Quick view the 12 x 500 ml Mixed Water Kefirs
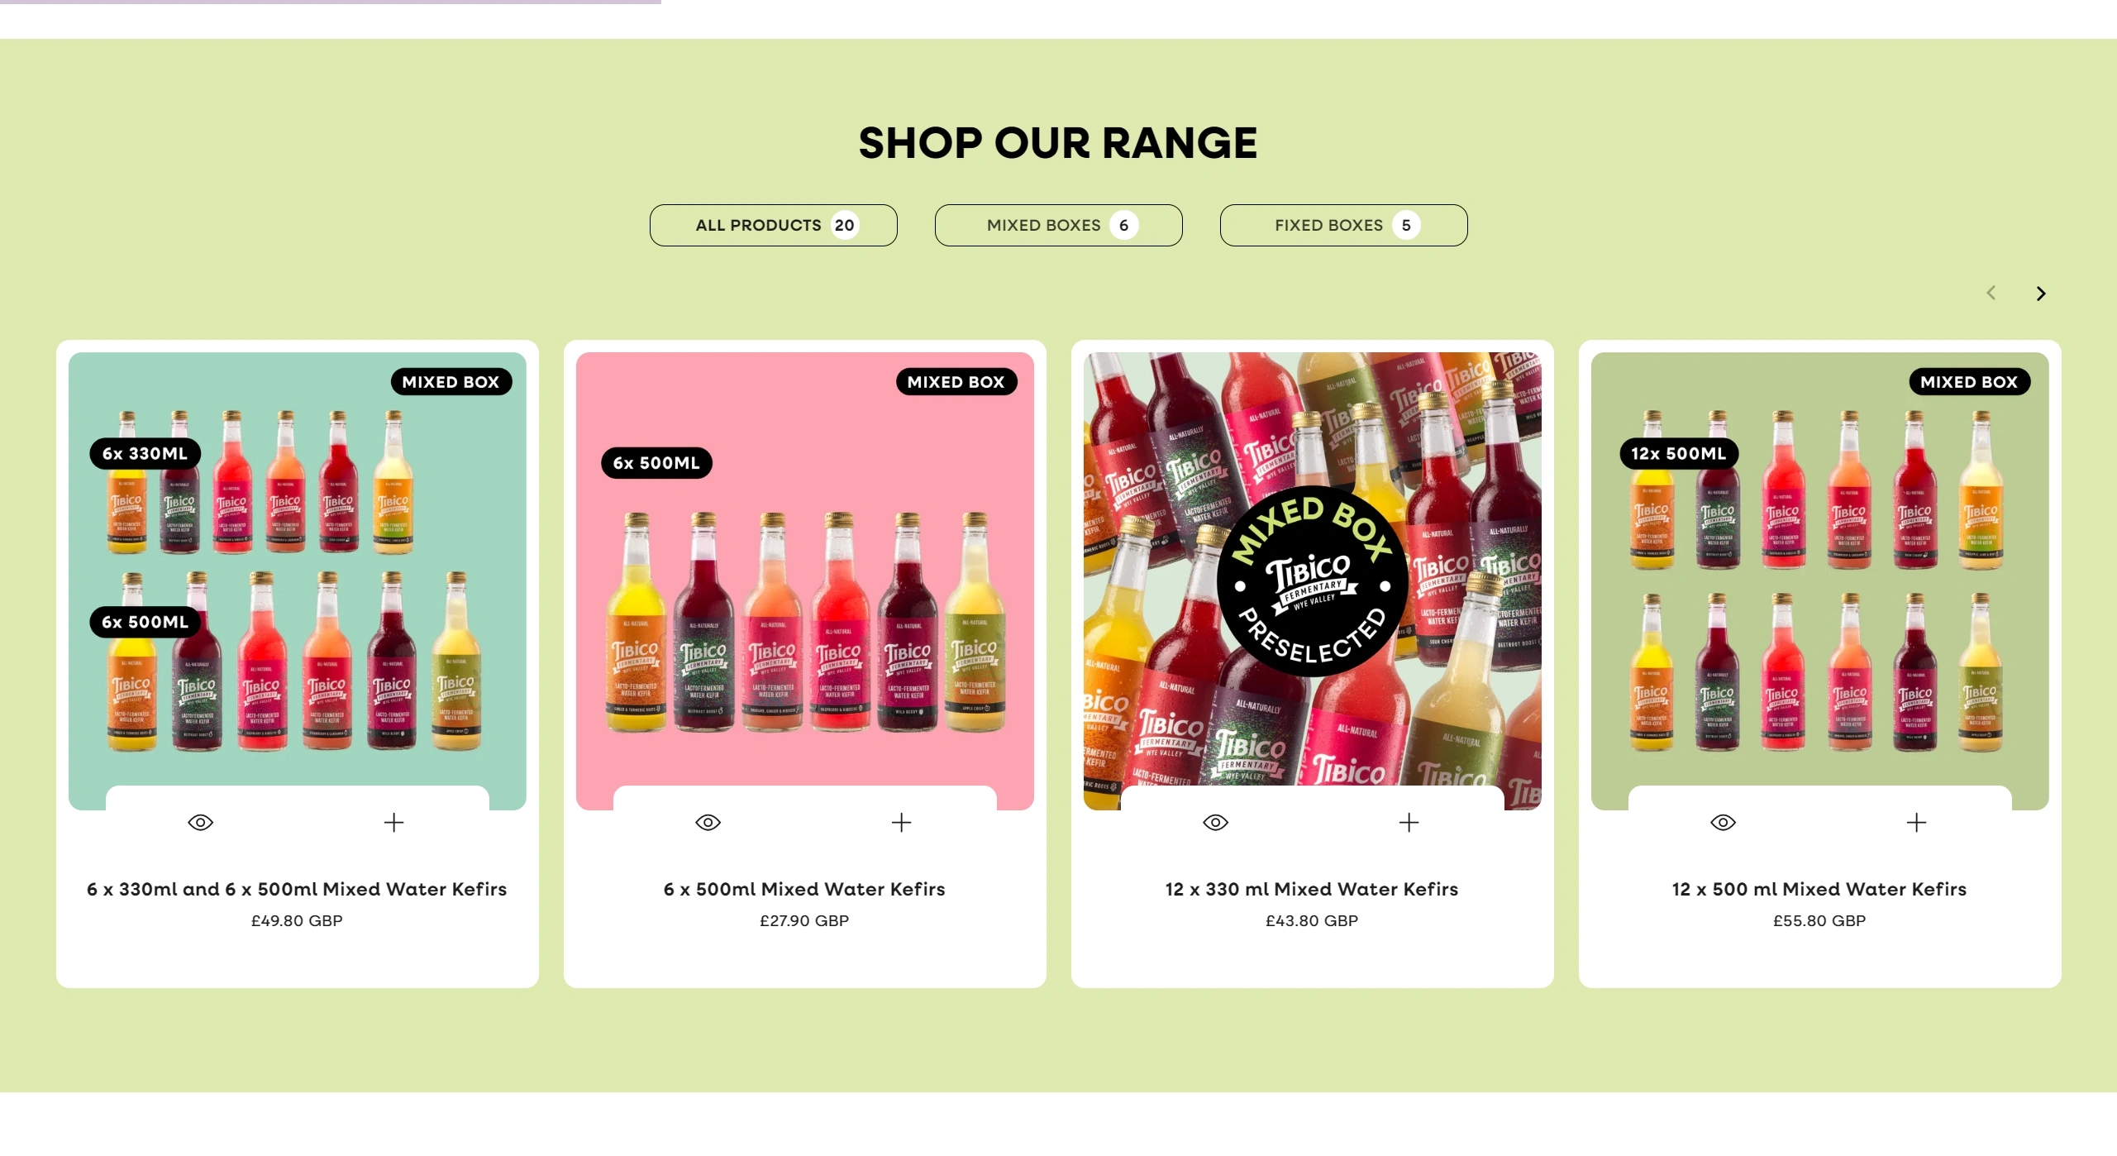Image resolution: width=2117 pixels, height=1156 pixels. (1724, 822)
